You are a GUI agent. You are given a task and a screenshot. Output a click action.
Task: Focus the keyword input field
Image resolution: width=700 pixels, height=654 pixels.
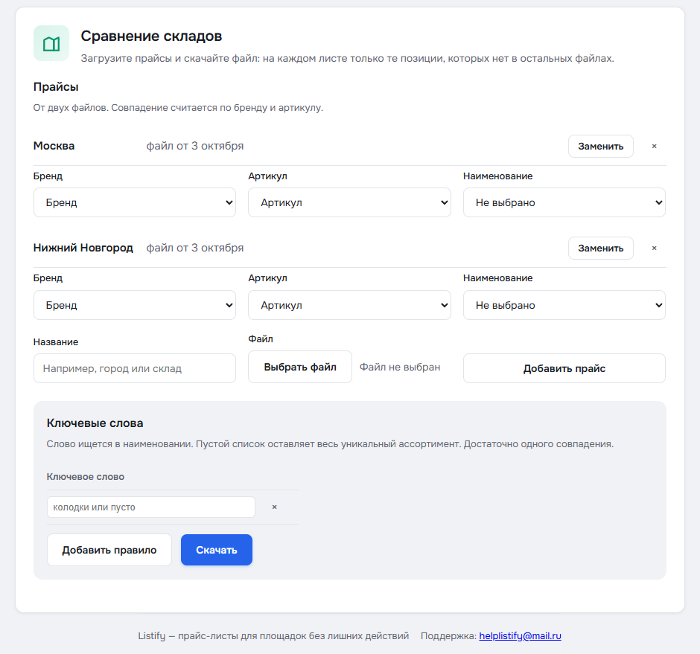(151, 507)
